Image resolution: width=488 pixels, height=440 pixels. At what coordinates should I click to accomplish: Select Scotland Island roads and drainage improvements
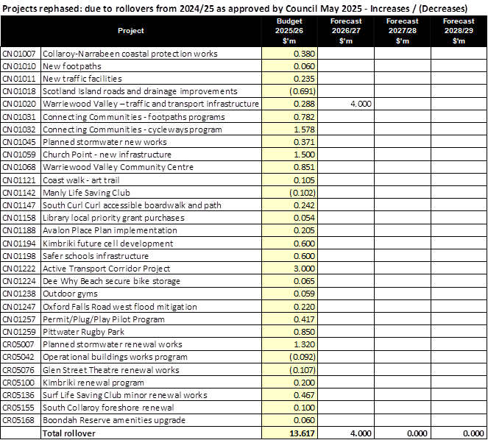pos(140,91)
